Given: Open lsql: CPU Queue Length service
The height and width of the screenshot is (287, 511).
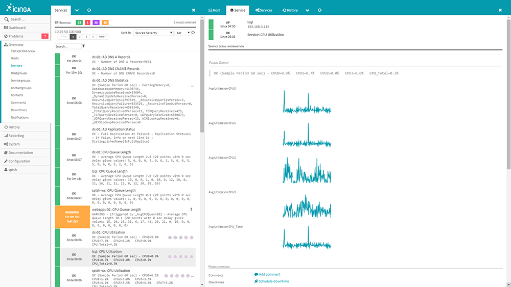Looking at the screenshot, I should pyautogui.click(x=109, y=171).
